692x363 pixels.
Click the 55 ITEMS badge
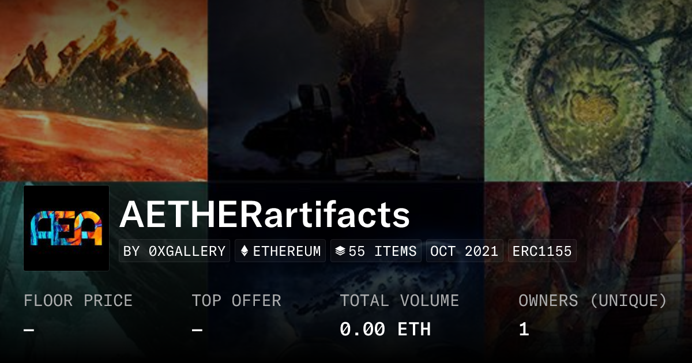tap(376, 251)
